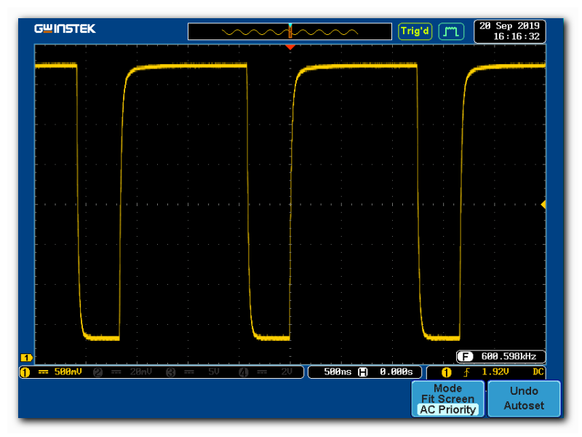The height and width of the screenshot is (437, 582).
Task: Click the 0.000s horizontal delay value
Action: [396, 371]
